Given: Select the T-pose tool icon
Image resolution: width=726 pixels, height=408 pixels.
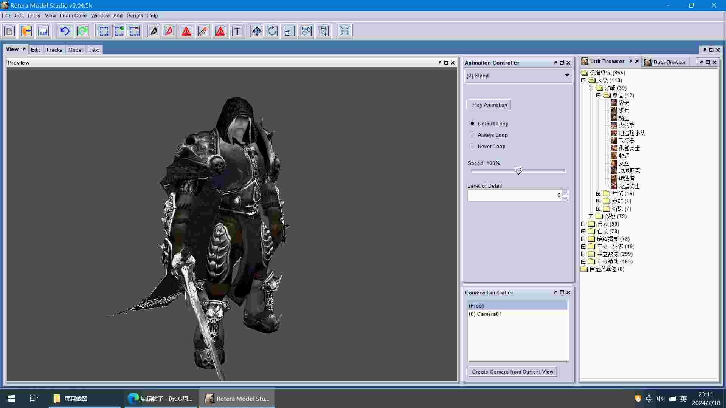Looking at the screenshot, I should [x=237, y=31].
